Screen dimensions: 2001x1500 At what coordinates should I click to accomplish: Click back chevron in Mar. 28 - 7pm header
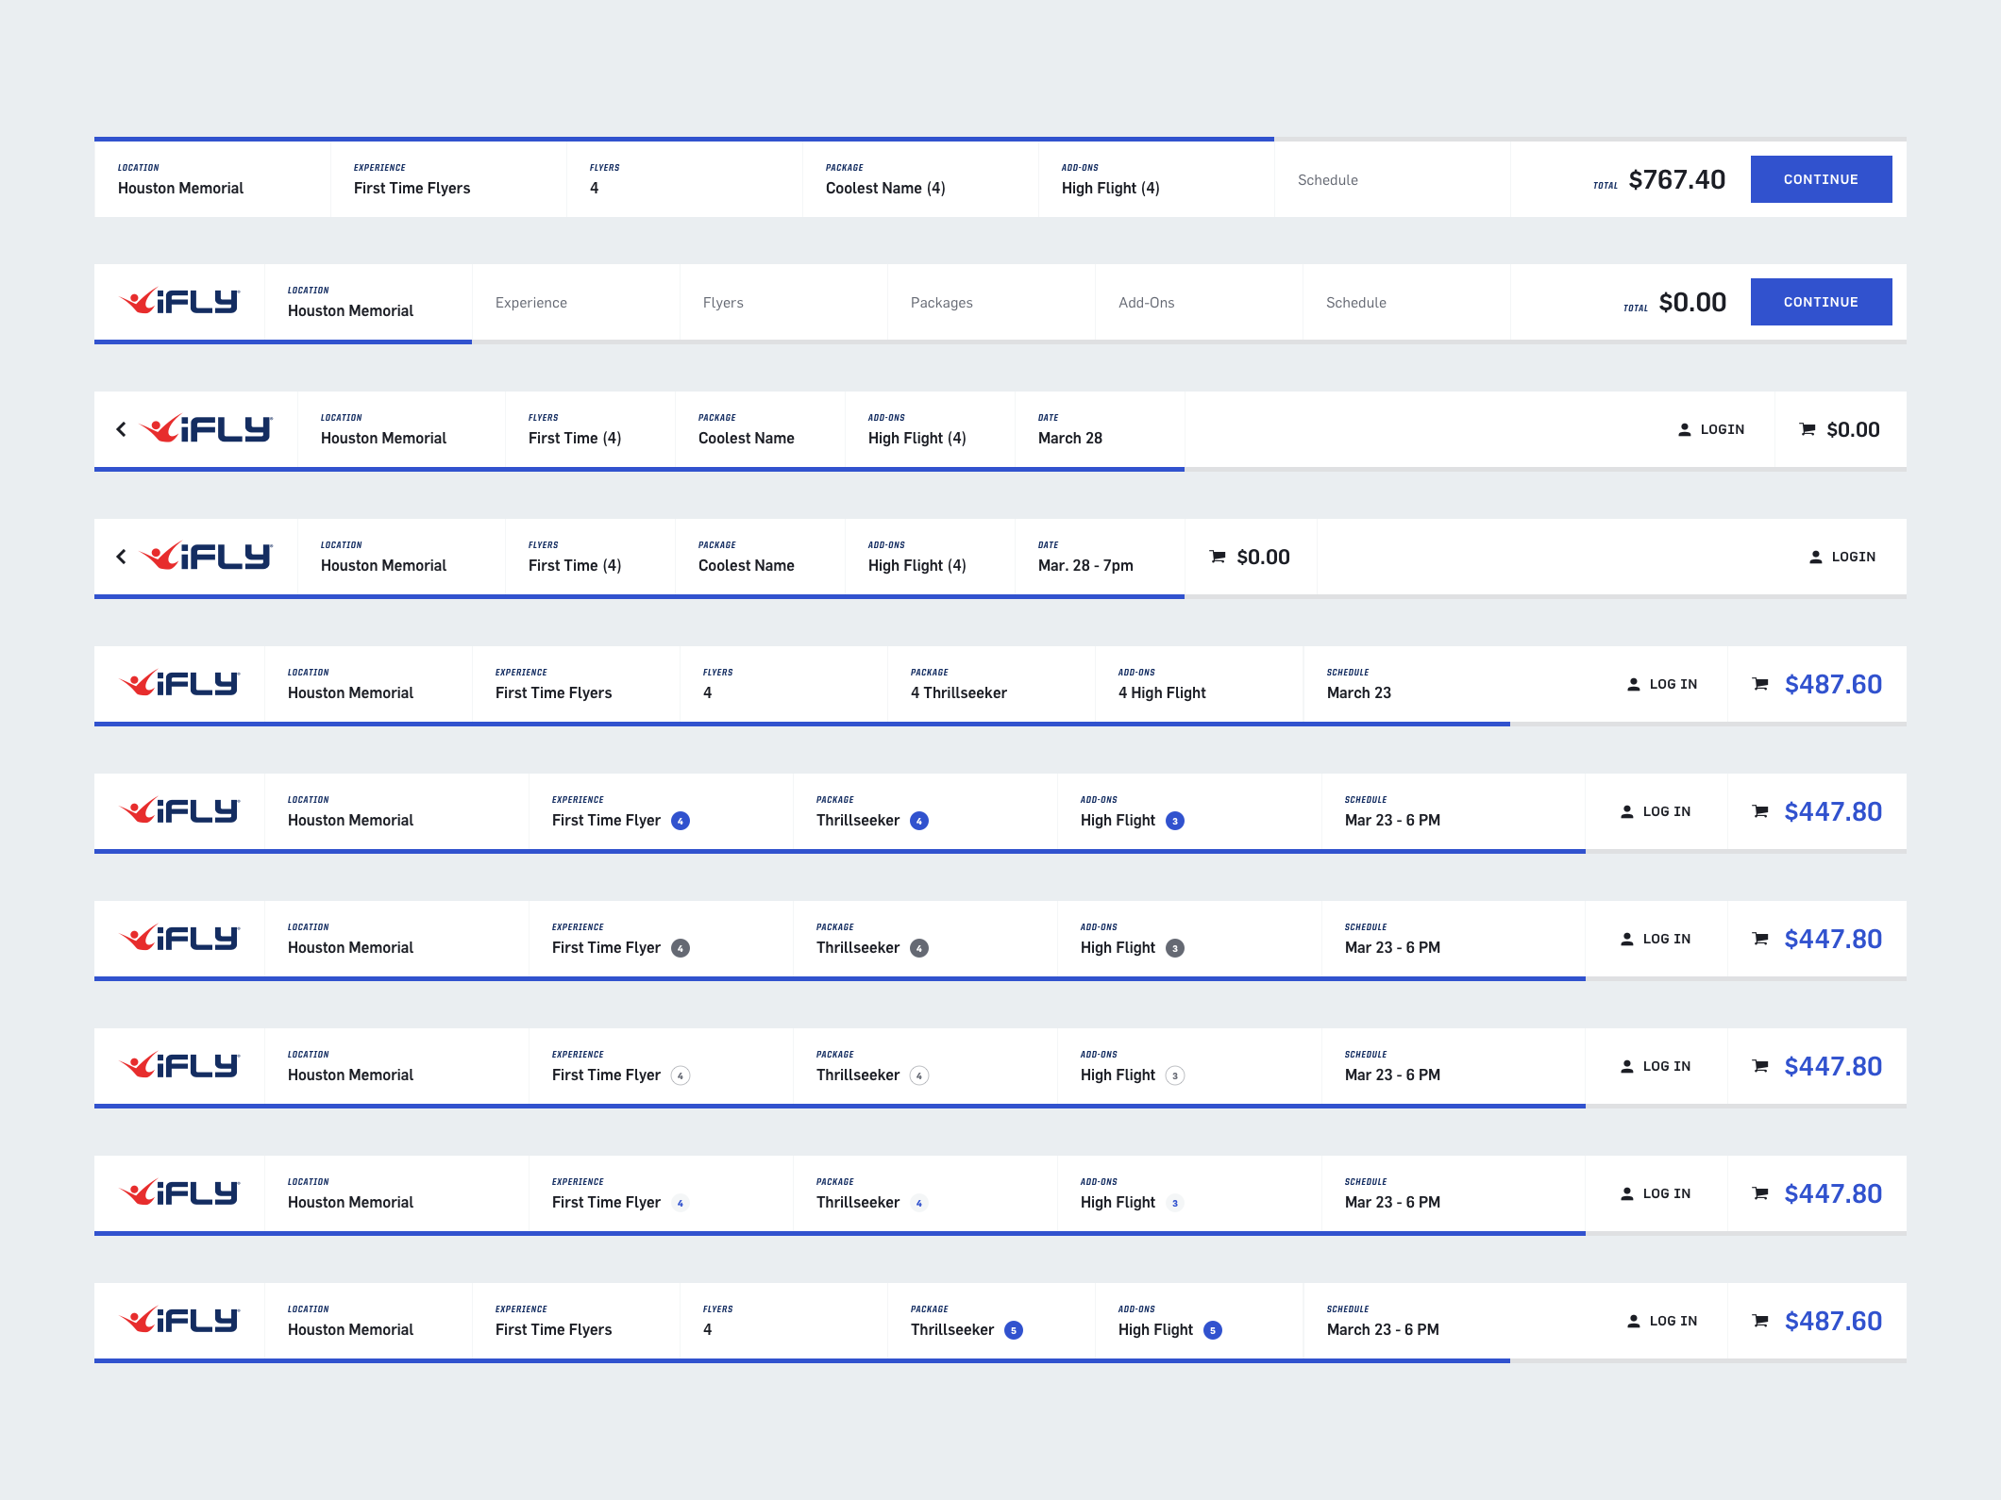[121, 557]
